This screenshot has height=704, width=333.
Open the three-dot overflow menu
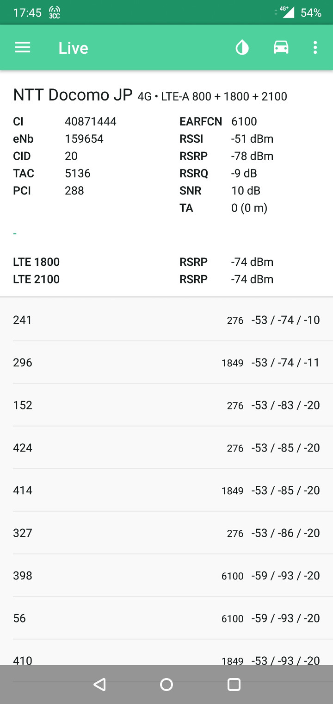(315, 48)
